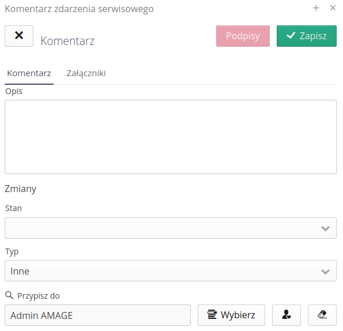Click the checkmark icon on Zapisz

(x=291, y=35)
